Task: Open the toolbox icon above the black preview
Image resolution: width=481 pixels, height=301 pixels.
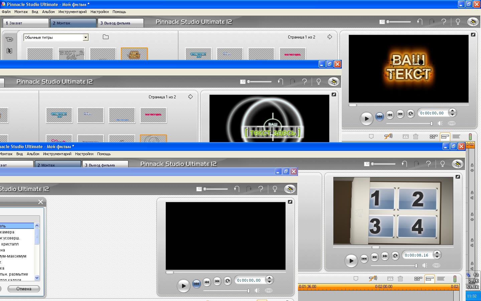Action: pos(290,189)
